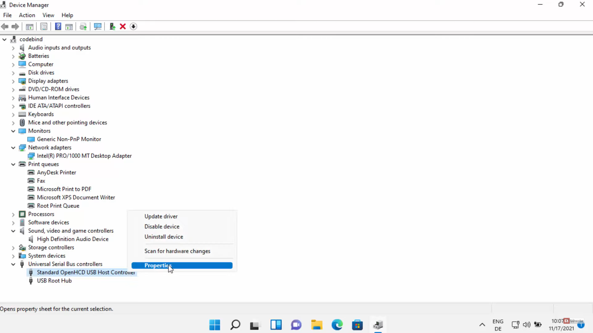Choose Properties in the context menu
The height and width of the screenshot is (333, 593).
[182, 265]
